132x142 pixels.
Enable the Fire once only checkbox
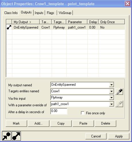coord(83,113)
